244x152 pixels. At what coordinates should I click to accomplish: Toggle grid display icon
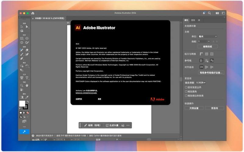click(207, 54)
